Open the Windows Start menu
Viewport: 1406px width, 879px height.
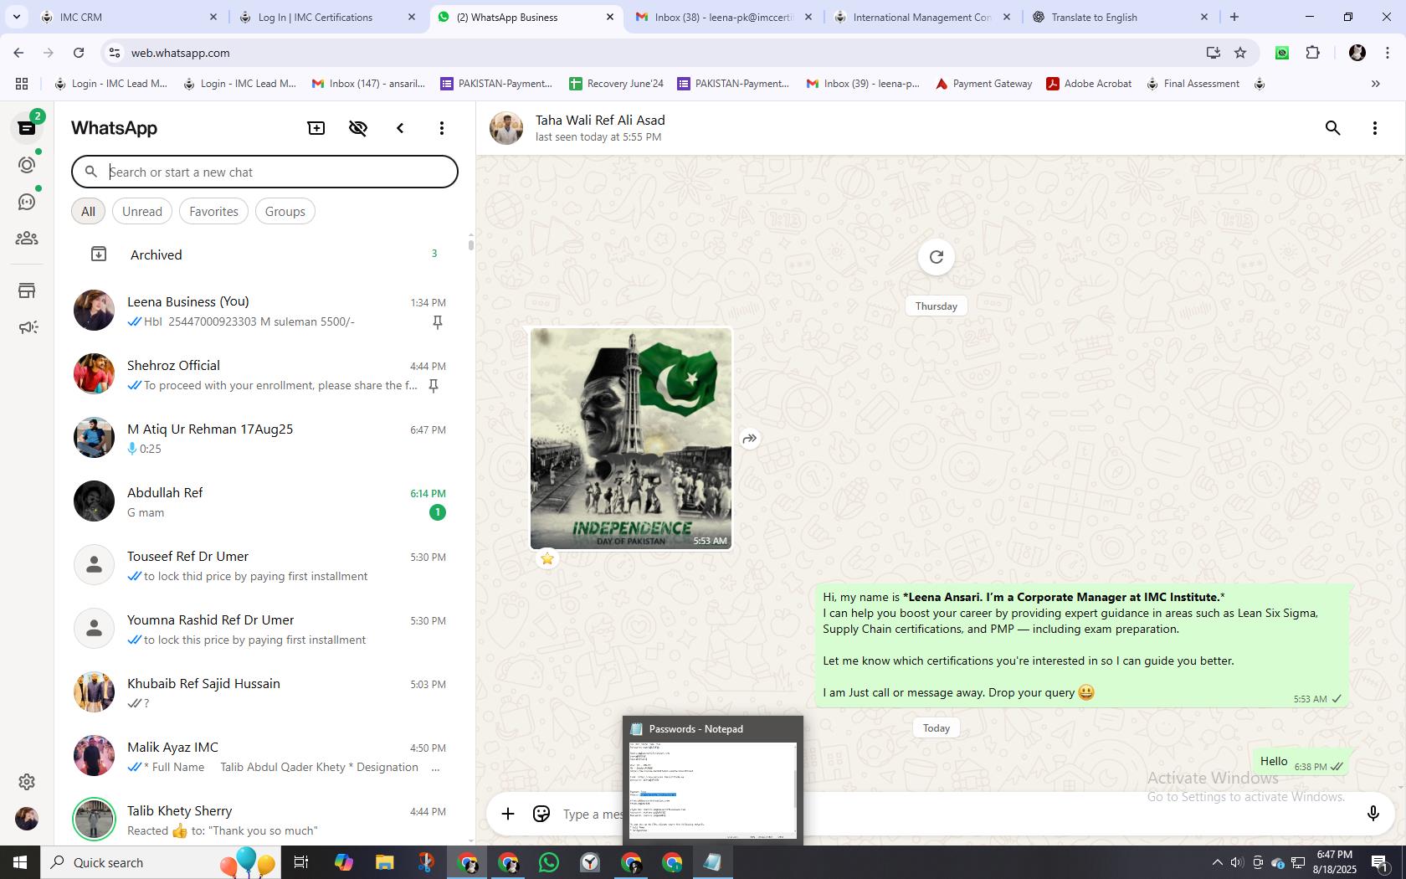click(x=20, y=862)
